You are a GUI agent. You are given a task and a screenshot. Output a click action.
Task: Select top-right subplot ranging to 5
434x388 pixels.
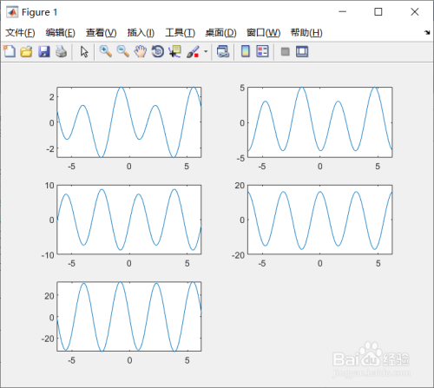(x=320, y=122)
